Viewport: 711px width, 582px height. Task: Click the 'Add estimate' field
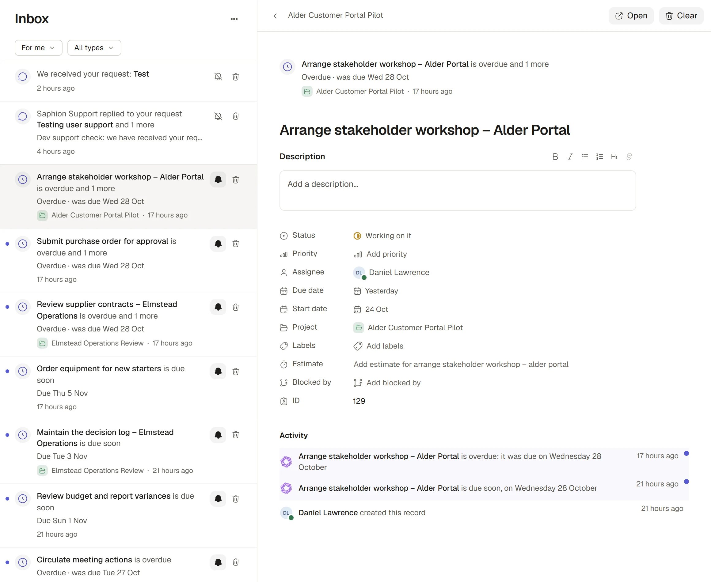461,365
